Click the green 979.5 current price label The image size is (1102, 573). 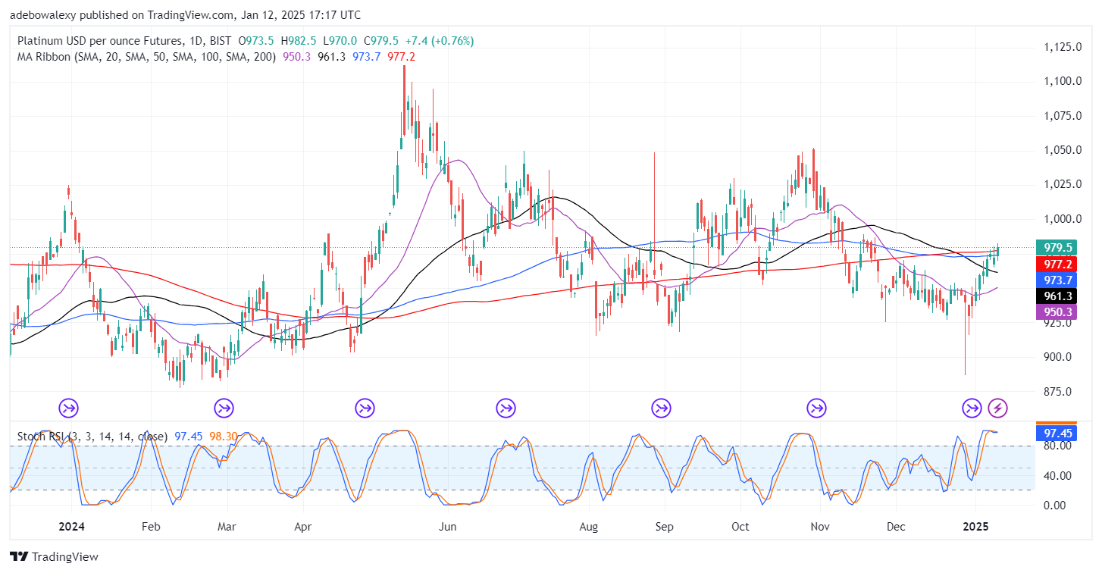tap(1056, 248)
